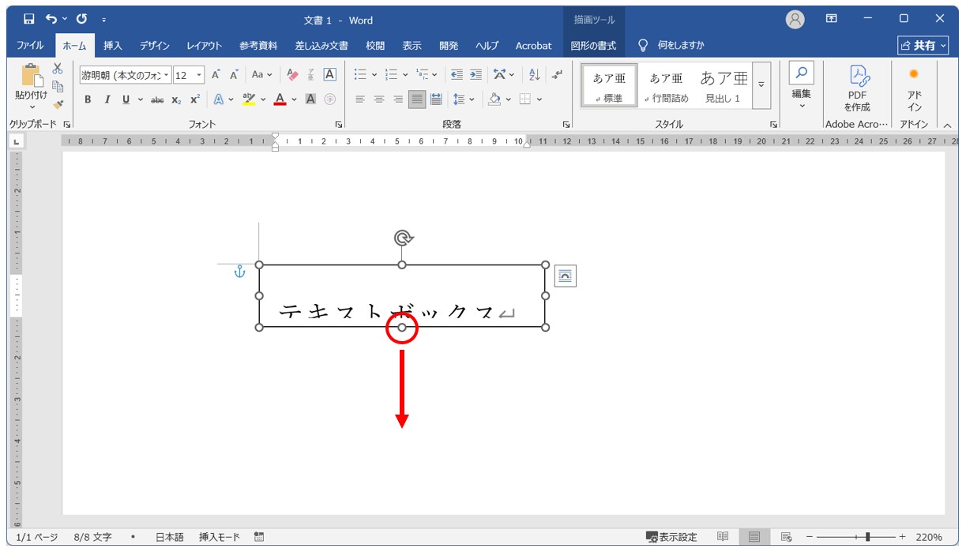966x552 pixels.
Task: Click the enclosed character icon
Action: pos(330,100)
